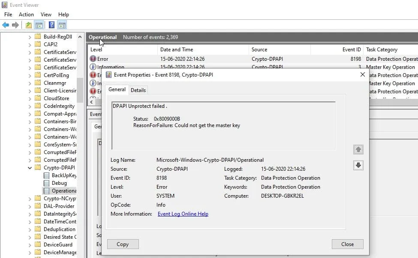Viewport: 418px width, 258px height.
Task: Click the CAPI2 folder icon
Action: 38,44
